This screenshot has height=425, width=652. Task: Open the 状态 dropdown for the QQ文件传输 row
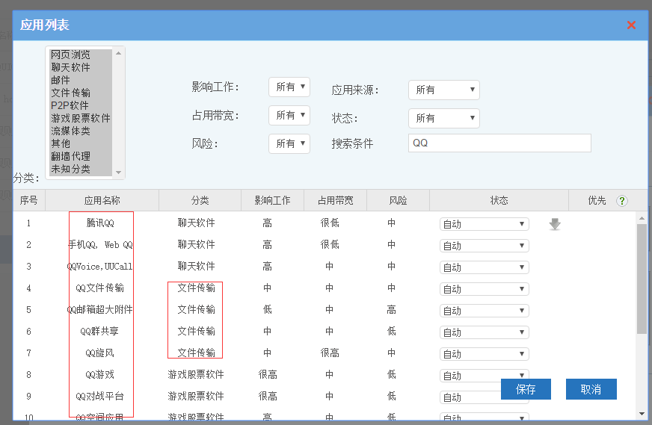click(484, 289)
